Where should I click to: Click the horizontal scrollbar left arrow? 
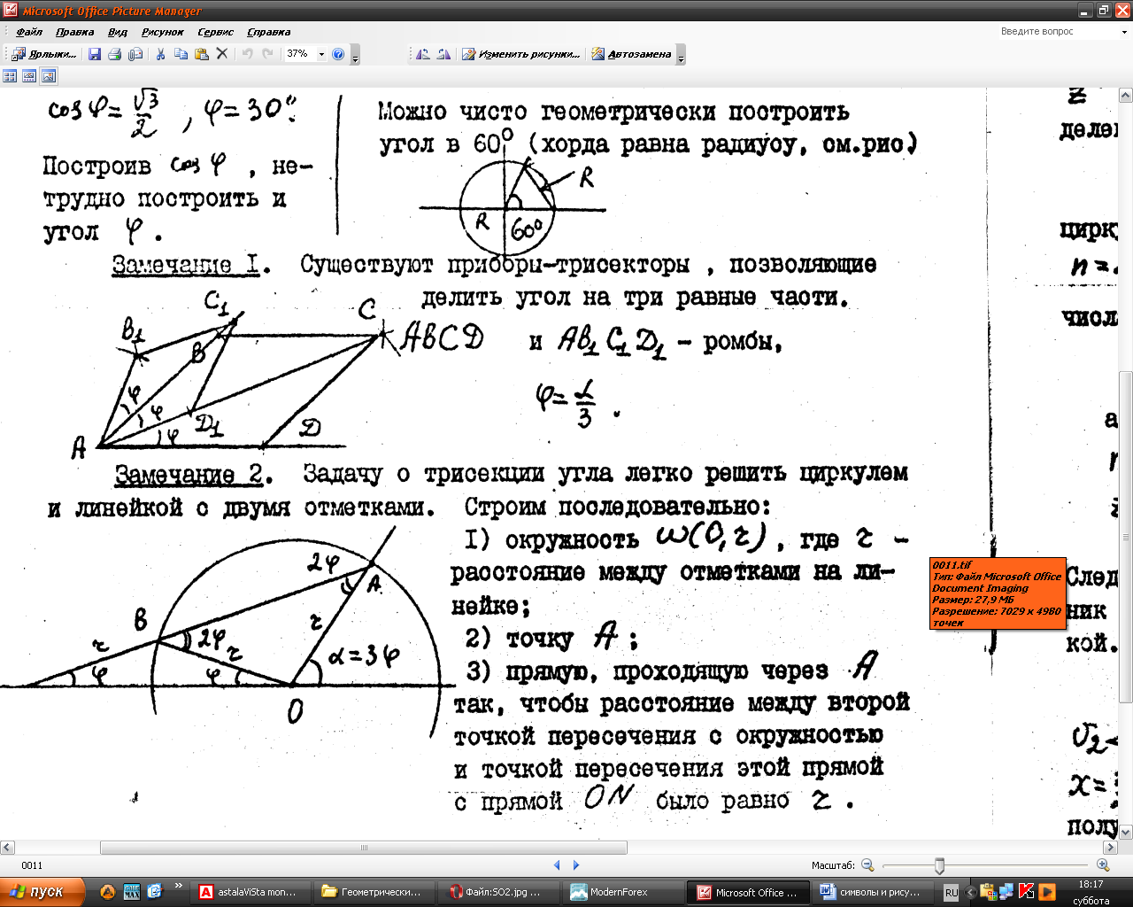pyautogui.click(x=7, y=848)
